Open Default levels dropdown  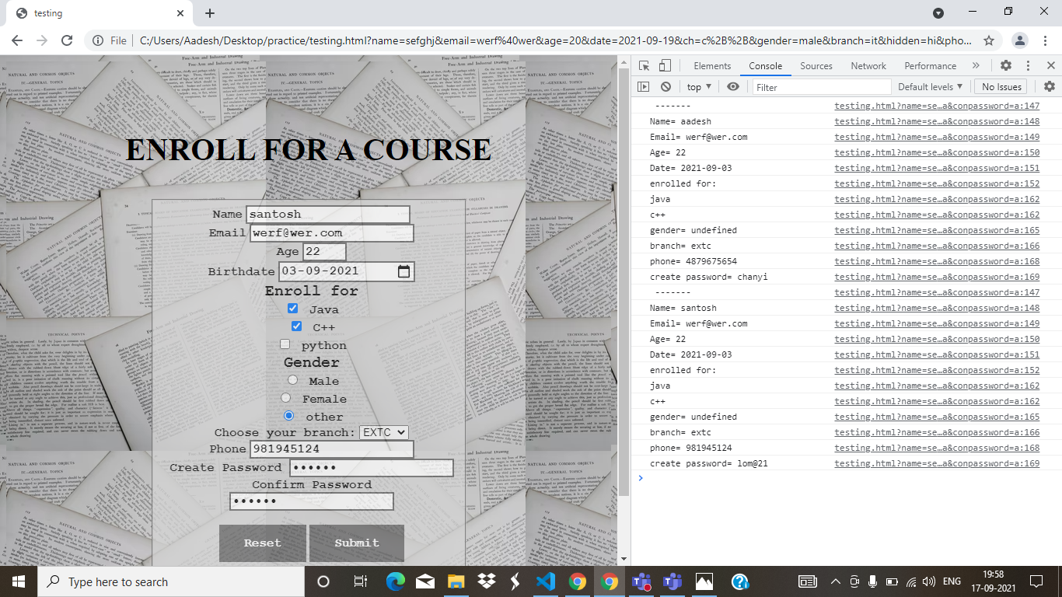click(931, 87)
